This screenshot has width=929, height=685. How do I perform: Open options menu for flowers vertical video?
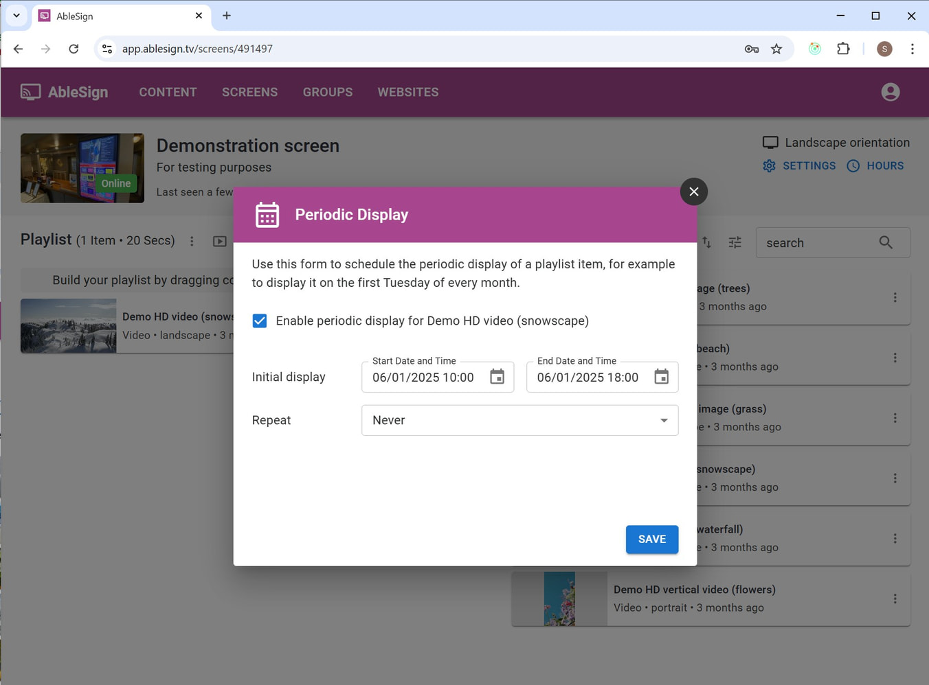pyautogui.click(x=895, y=599)
